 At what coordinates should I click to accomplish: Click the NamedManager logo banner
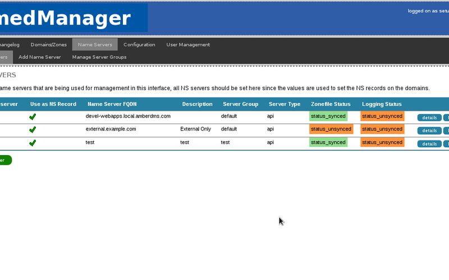coord(74,18)
